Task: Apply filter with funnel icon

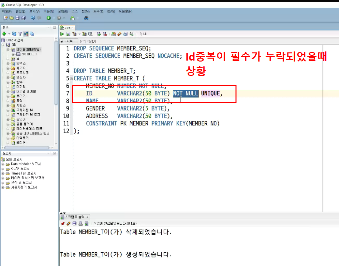Action: pos(20,34)
